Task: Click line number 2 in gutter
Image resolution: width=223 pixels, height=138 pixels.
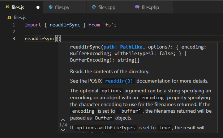Action: coord(14,32)
